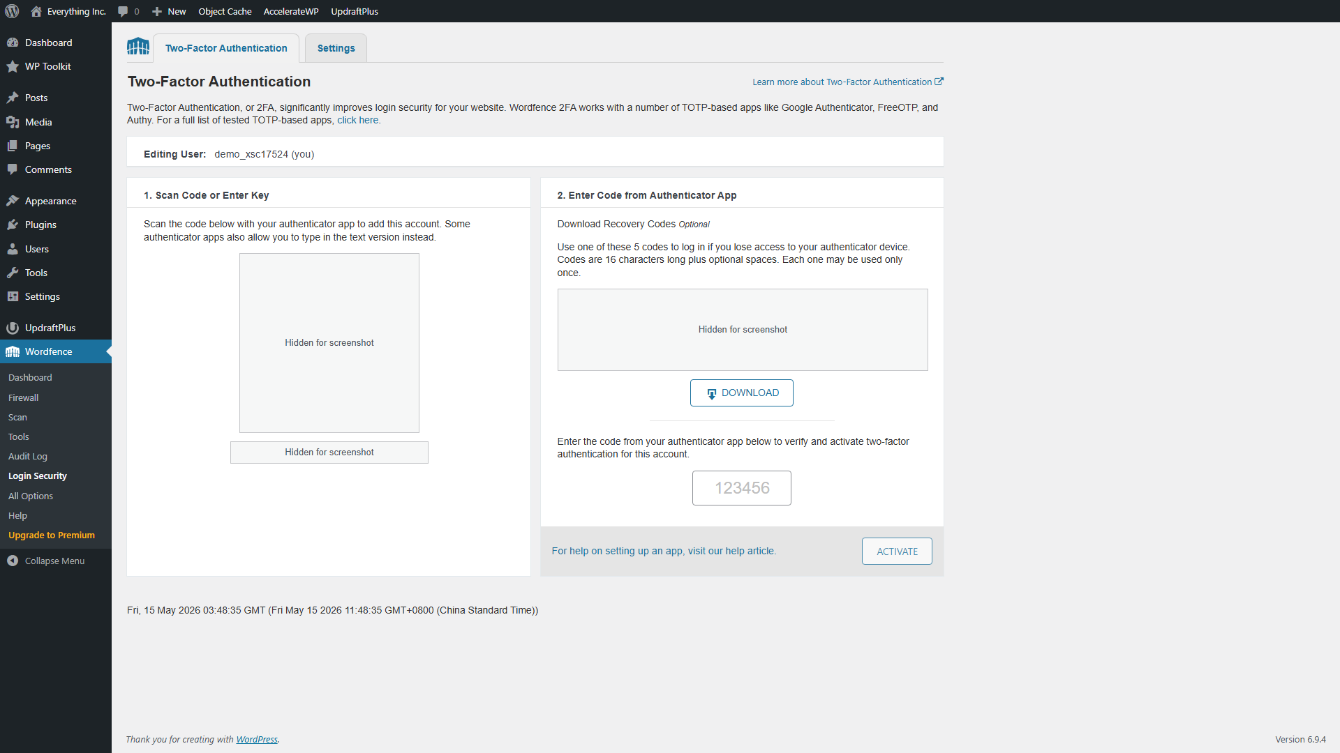Click the ACTIVATE button
The width and height of the screenshot is (1340, 753).
pyautogui.click(x=897, y=551)
